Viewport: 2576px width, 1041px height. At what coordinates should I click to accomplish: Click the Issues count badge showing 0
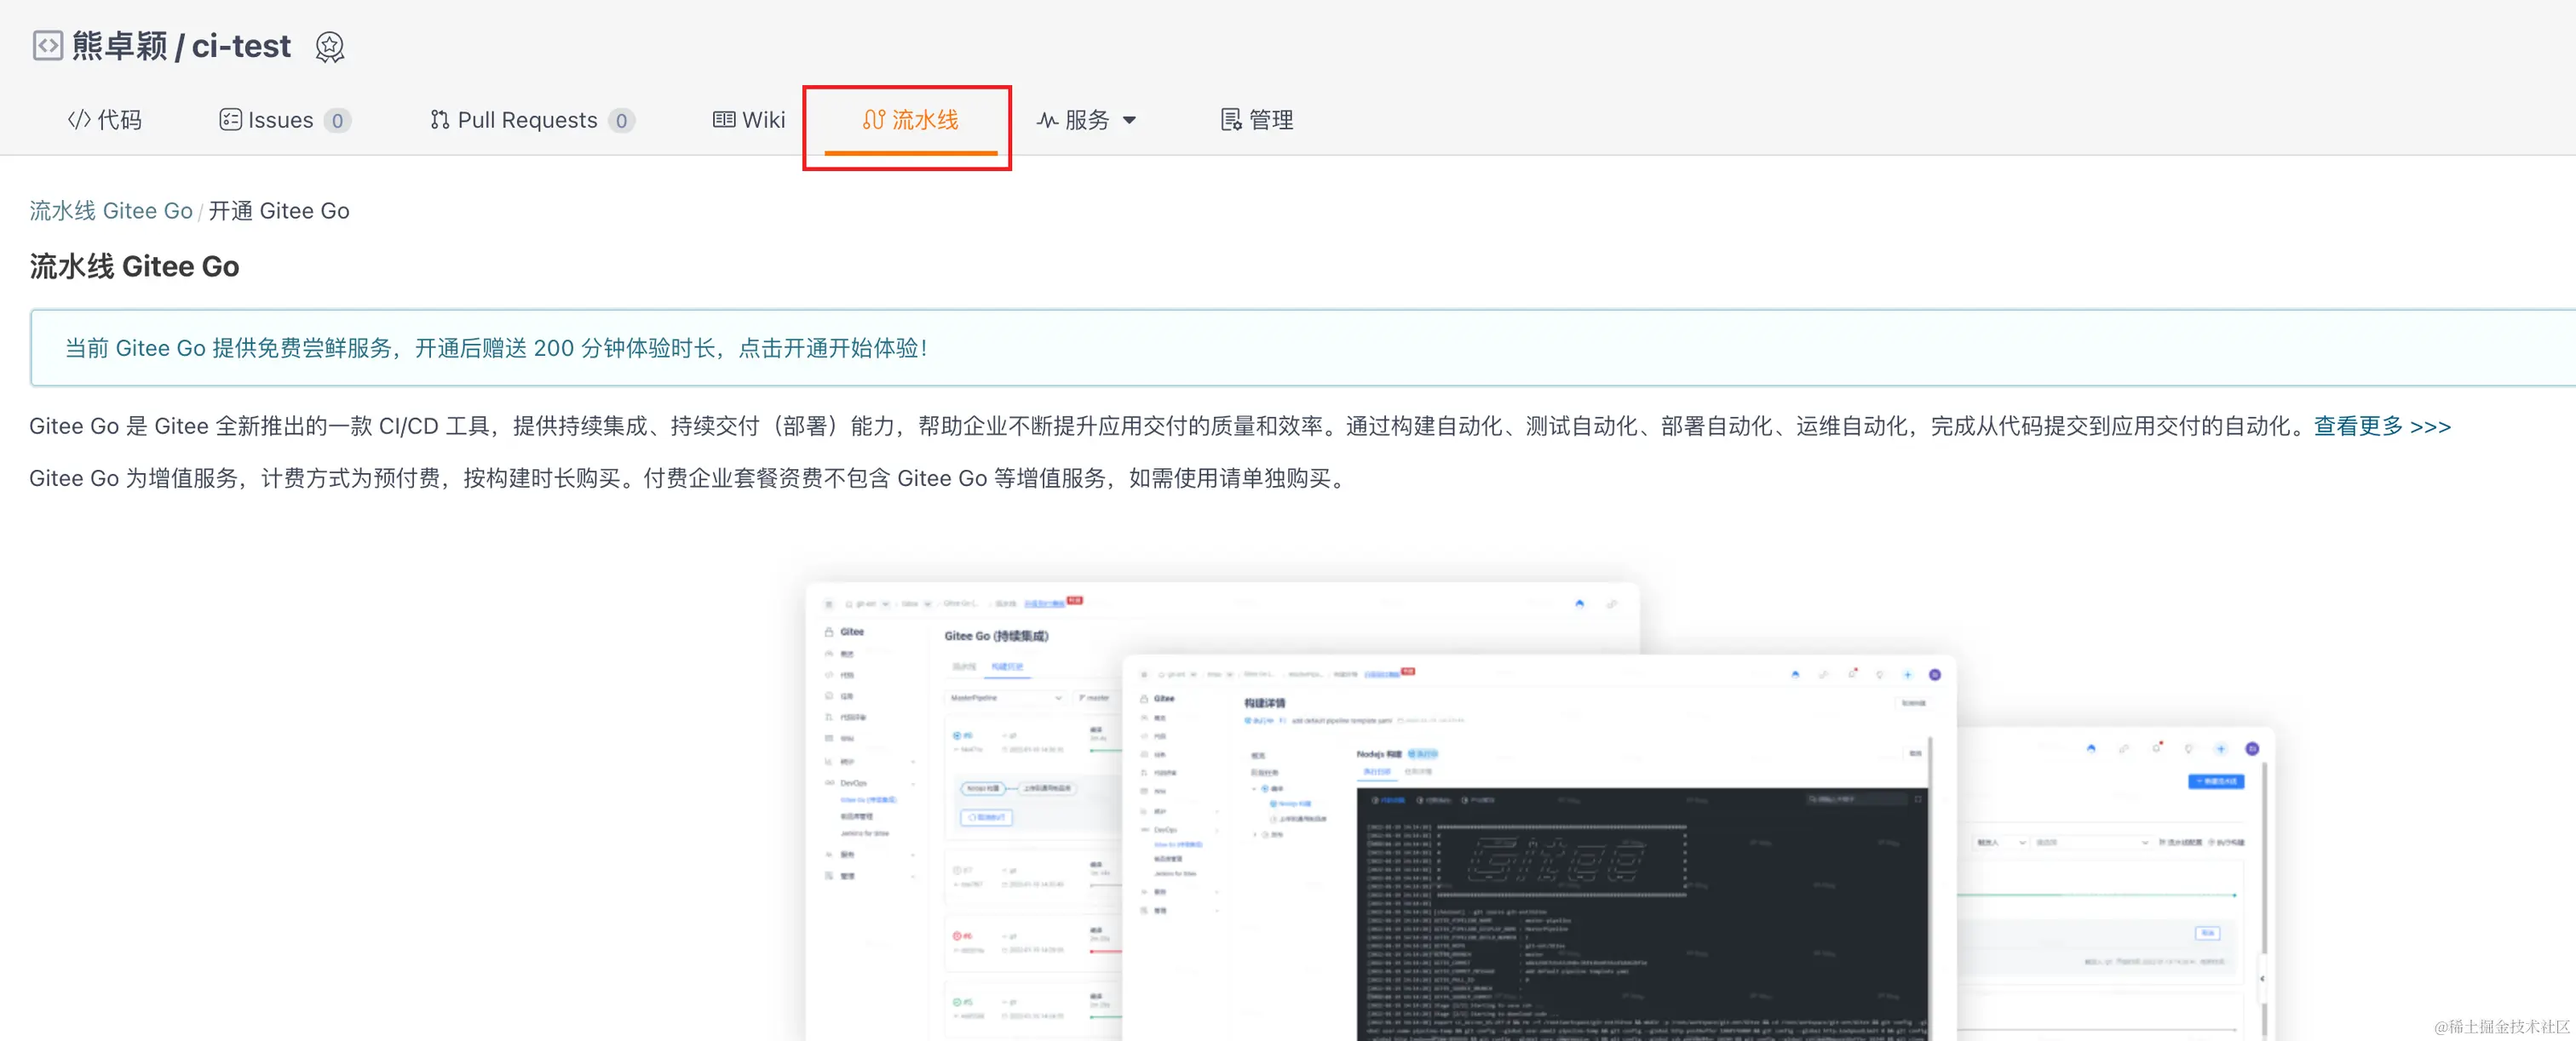pos(337,121)
